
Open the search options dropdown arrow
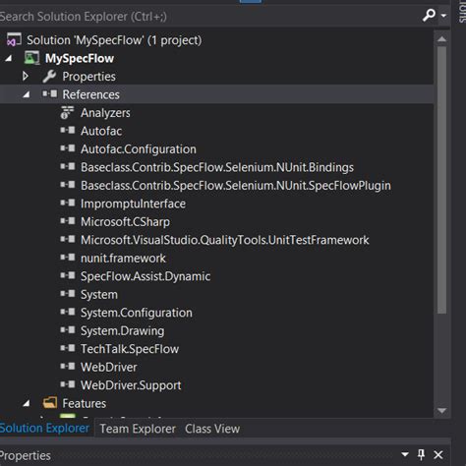(x=443, y=16)
